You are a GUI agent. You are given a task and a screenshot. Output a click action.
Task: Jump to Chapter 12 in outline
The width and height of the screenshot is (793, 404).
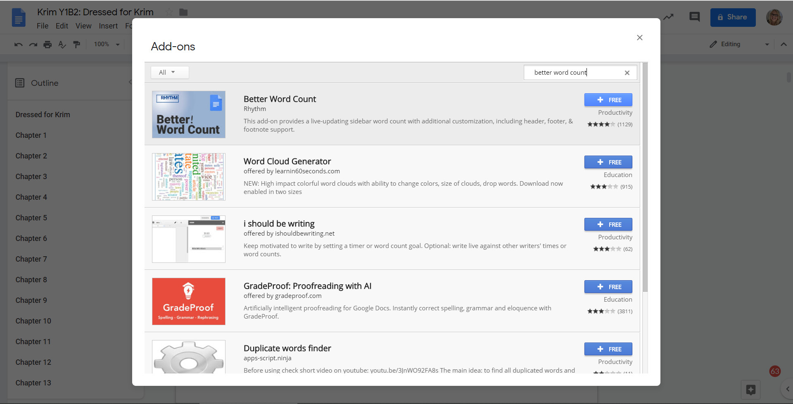coord(33,362)
